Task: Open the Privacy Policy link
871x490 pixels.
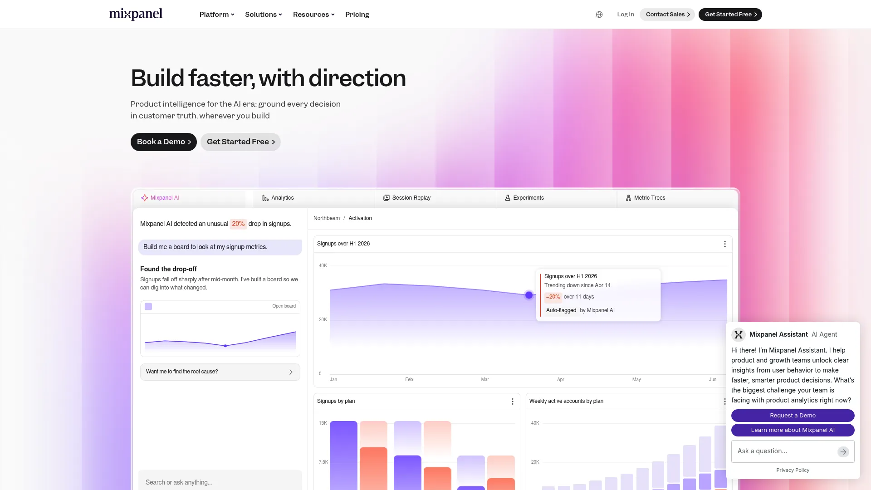Action: (x=793, y=470)
